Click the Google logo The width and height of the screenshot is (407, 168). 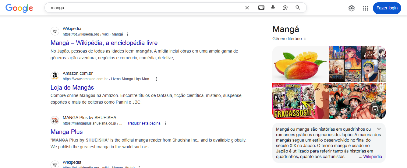(19, 8)
